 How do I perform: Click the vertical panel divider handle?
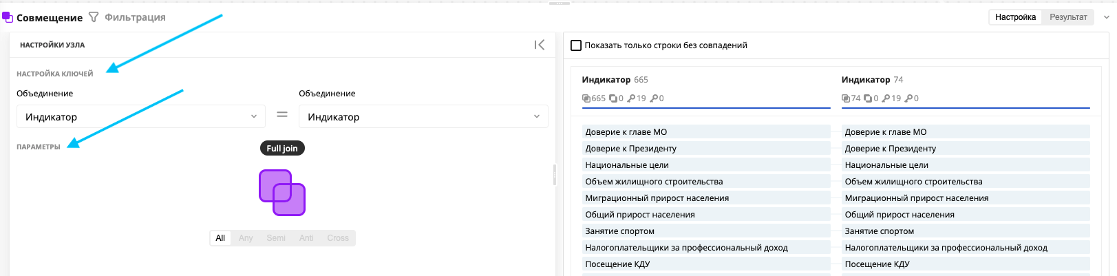(x=555, y=175)
